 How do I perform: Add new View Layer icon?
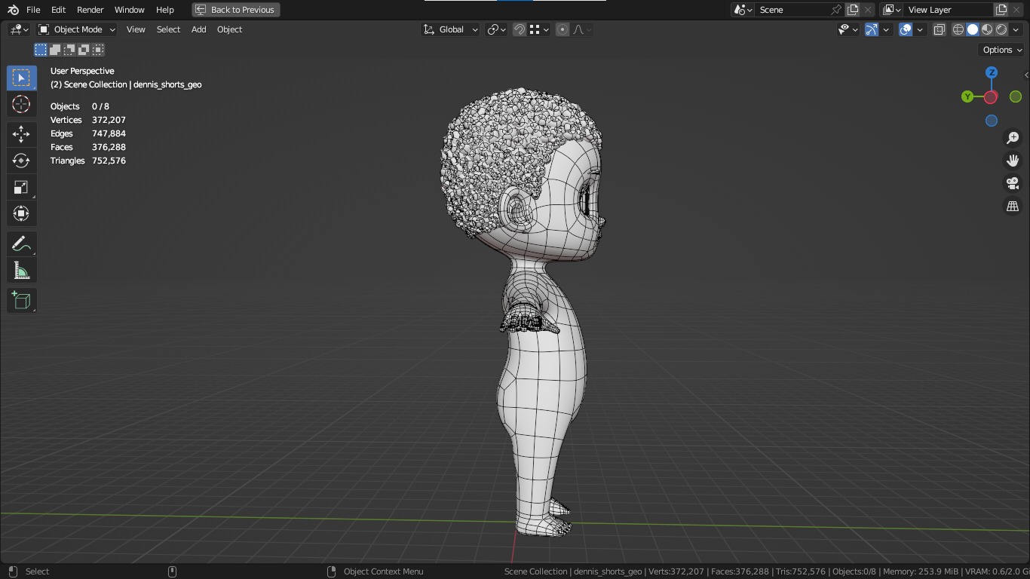[x=1001, y=10]
